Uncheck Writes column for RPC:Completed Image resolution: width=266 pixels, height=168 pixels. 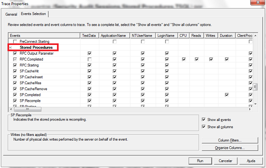(211, 59)
